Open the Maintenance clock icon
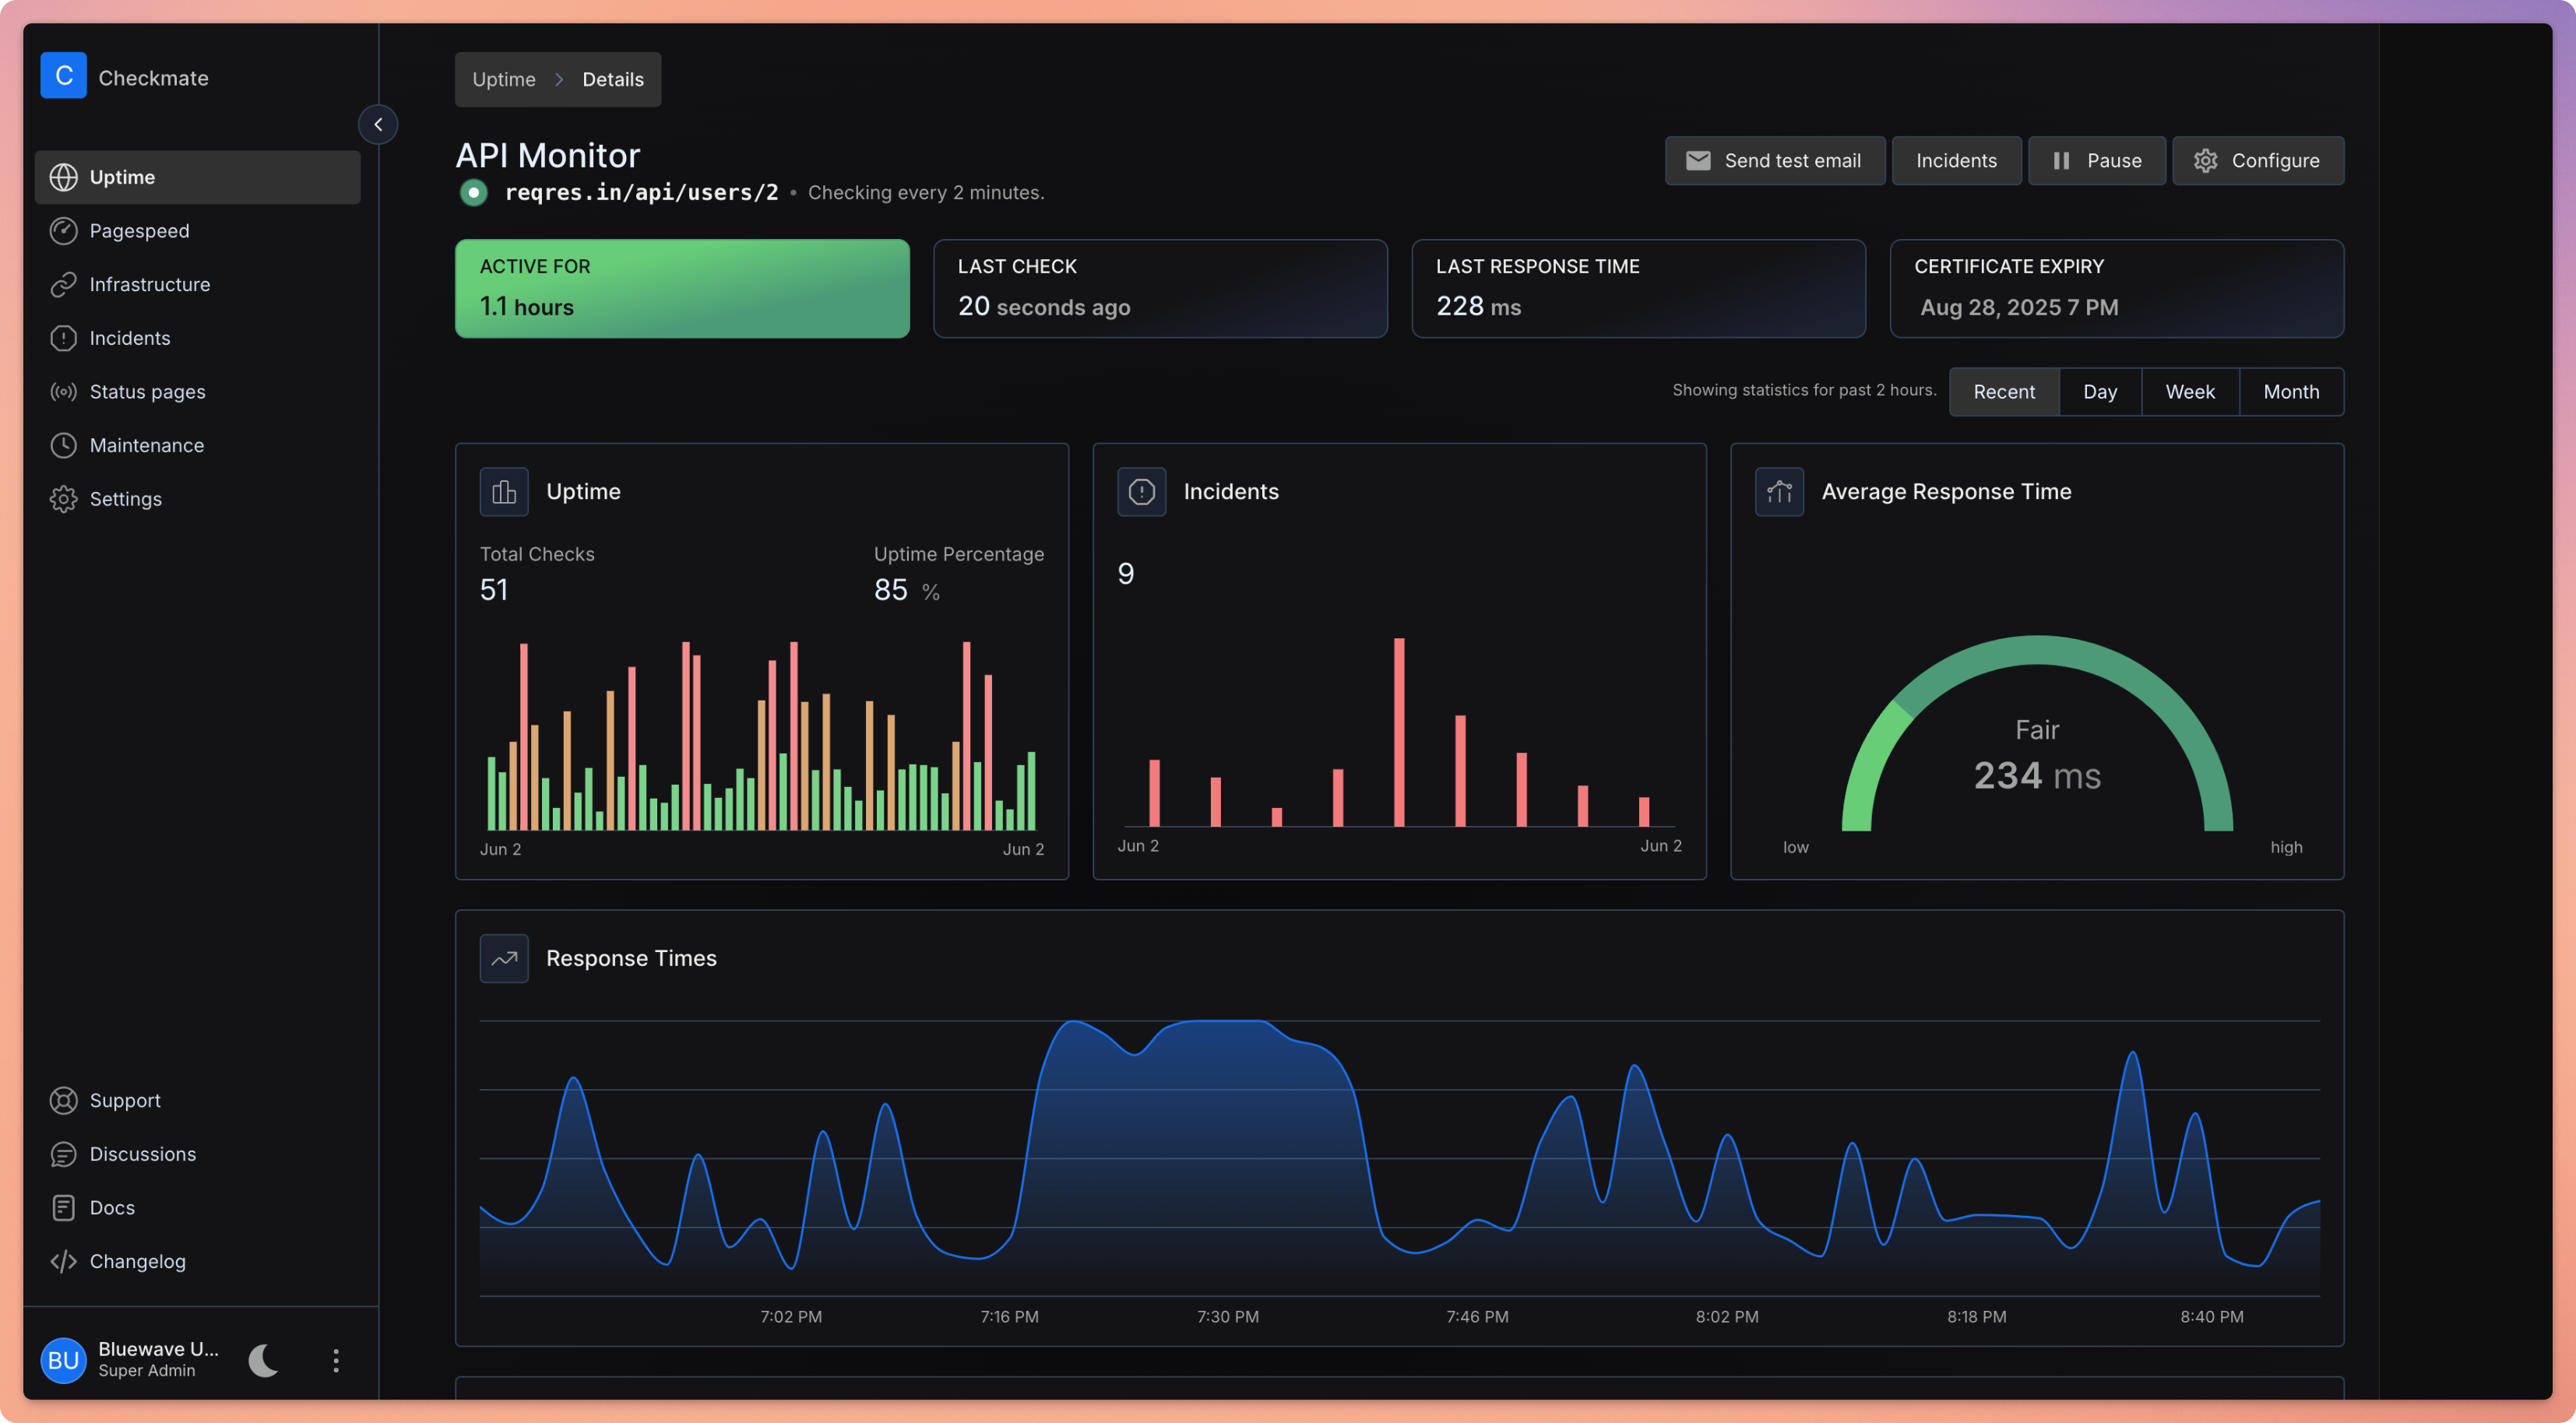This screenshot has width=2576, height=1423. (x=63, y=446)
